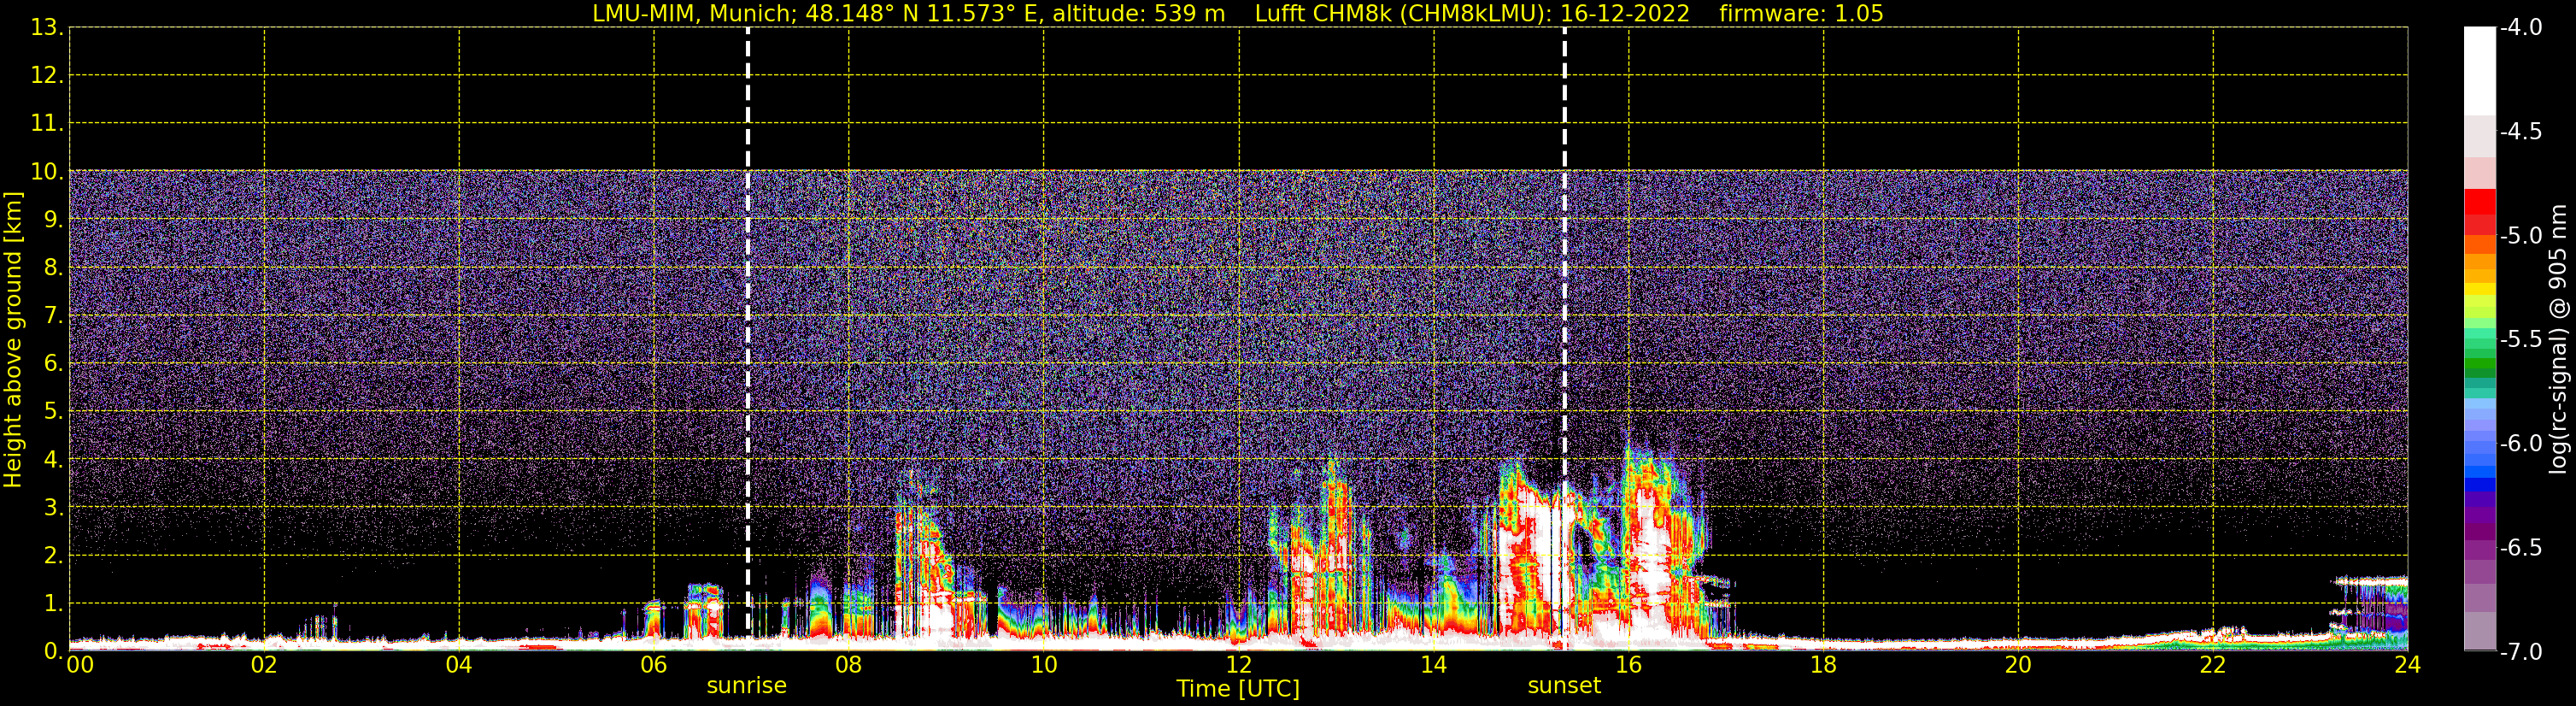
Task: Click the 'Height above ground [km]' axis title
Action: pyautogui.click(x=13, y=340)
